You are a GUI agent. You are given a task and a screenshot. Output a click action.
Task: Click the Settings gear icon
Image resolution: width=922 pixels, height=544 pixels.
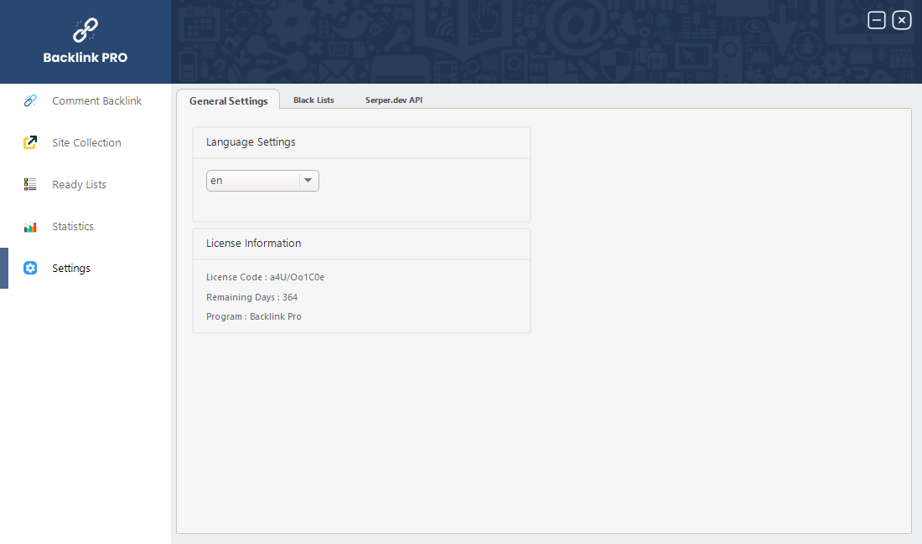[x=30, y=269]
